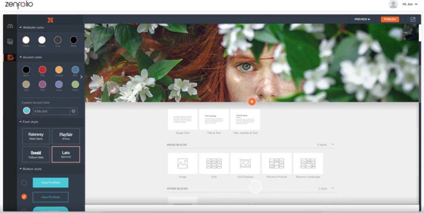The height and width of the screenshot is (213, 424).
Task: Choose the Playfair Arima font
Action: tap(66, 136)
